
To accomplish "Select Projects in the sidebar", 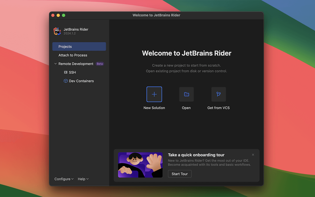I will coord(79,46).
